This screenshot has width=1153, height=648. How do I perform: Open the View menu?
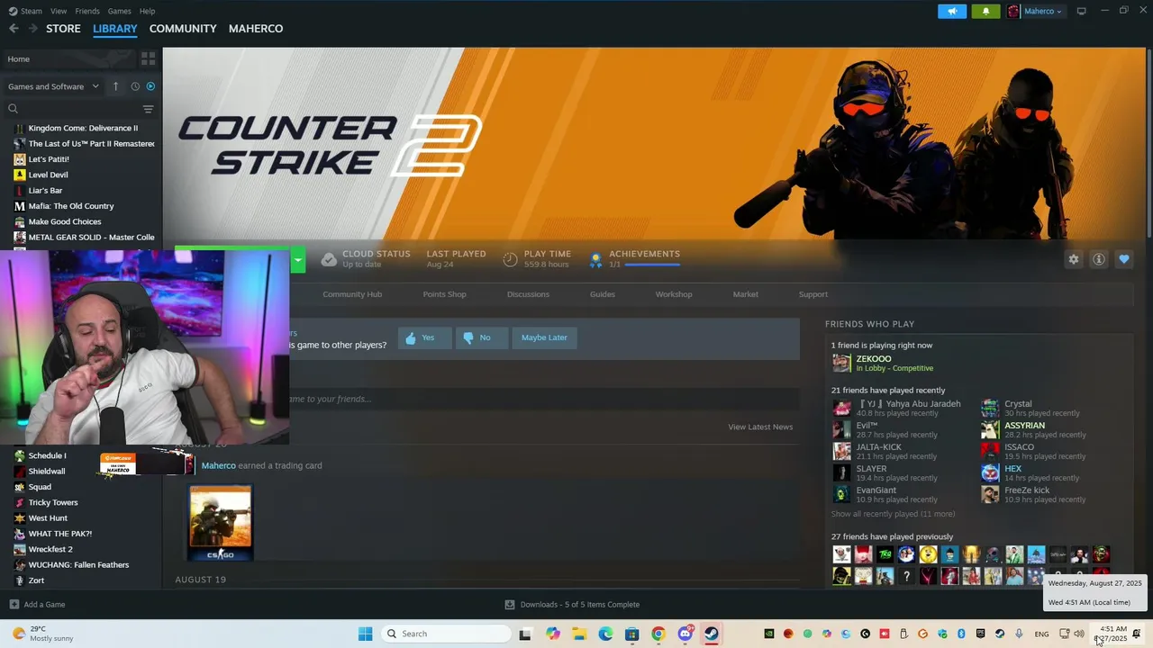[59, 11]
